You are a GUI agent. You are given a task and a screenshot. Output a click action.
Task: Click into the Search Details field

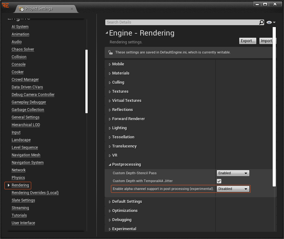181,22
